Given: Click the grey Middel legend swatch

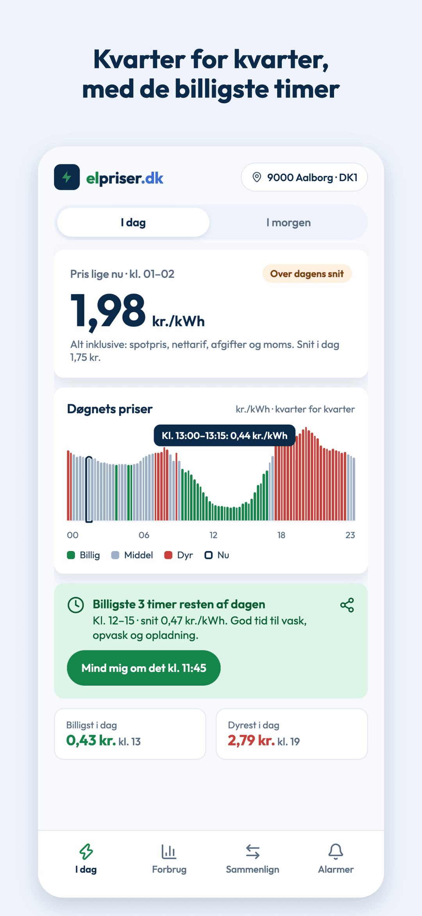Looking at the screenshot, I should (x=115, y=555).
